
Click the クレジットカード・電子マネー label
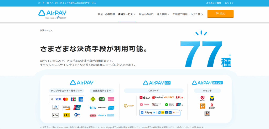pyautogui.click(x=66, y=91)
